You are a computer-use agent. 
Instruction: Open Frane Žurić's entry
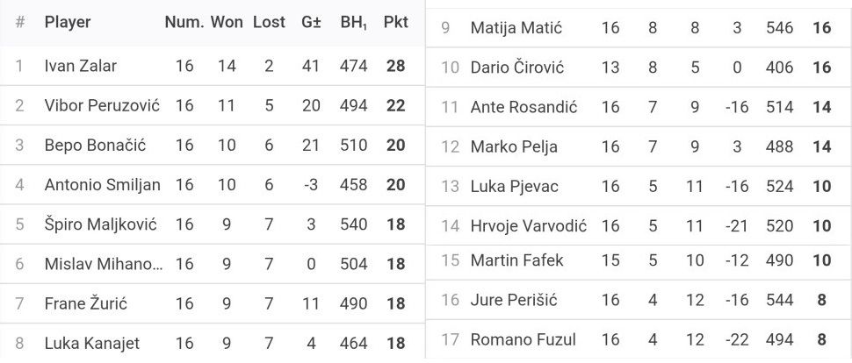(x=86, y=303)
